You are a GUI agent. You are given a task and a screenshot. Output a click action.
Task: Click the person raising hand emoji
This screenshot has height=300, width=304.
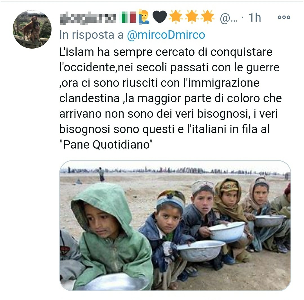[144, 17]
